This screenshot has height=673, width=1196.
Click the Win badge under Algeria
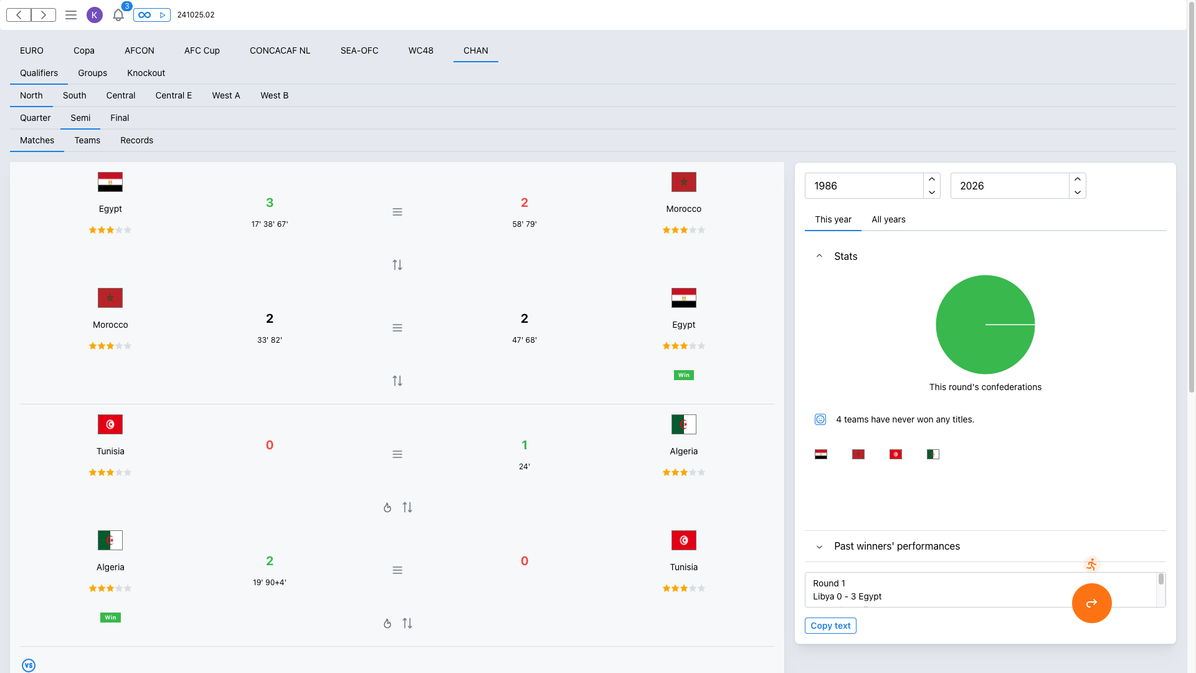point(110,618)
